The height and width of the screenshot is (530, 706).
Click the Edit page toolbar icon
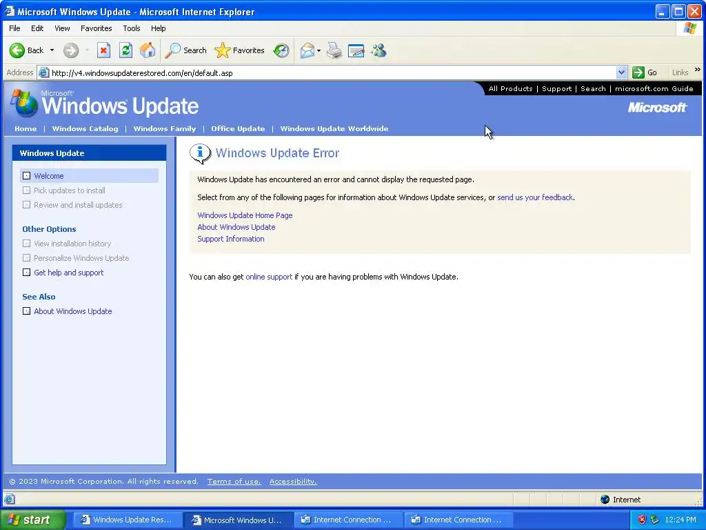point(356,50)
